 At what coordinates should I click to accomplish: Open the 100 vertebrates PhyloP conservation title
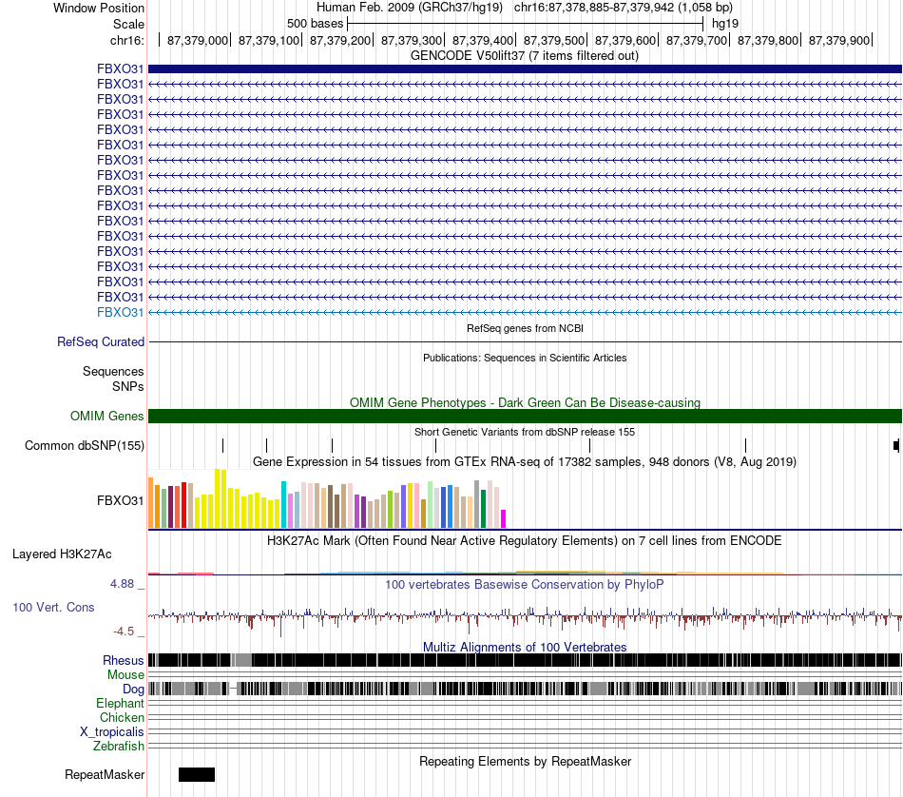525,585
